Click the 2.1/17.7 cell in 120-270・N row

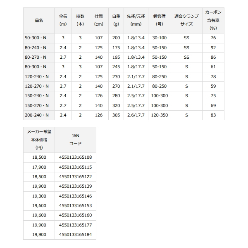click(x=136, y=86)
